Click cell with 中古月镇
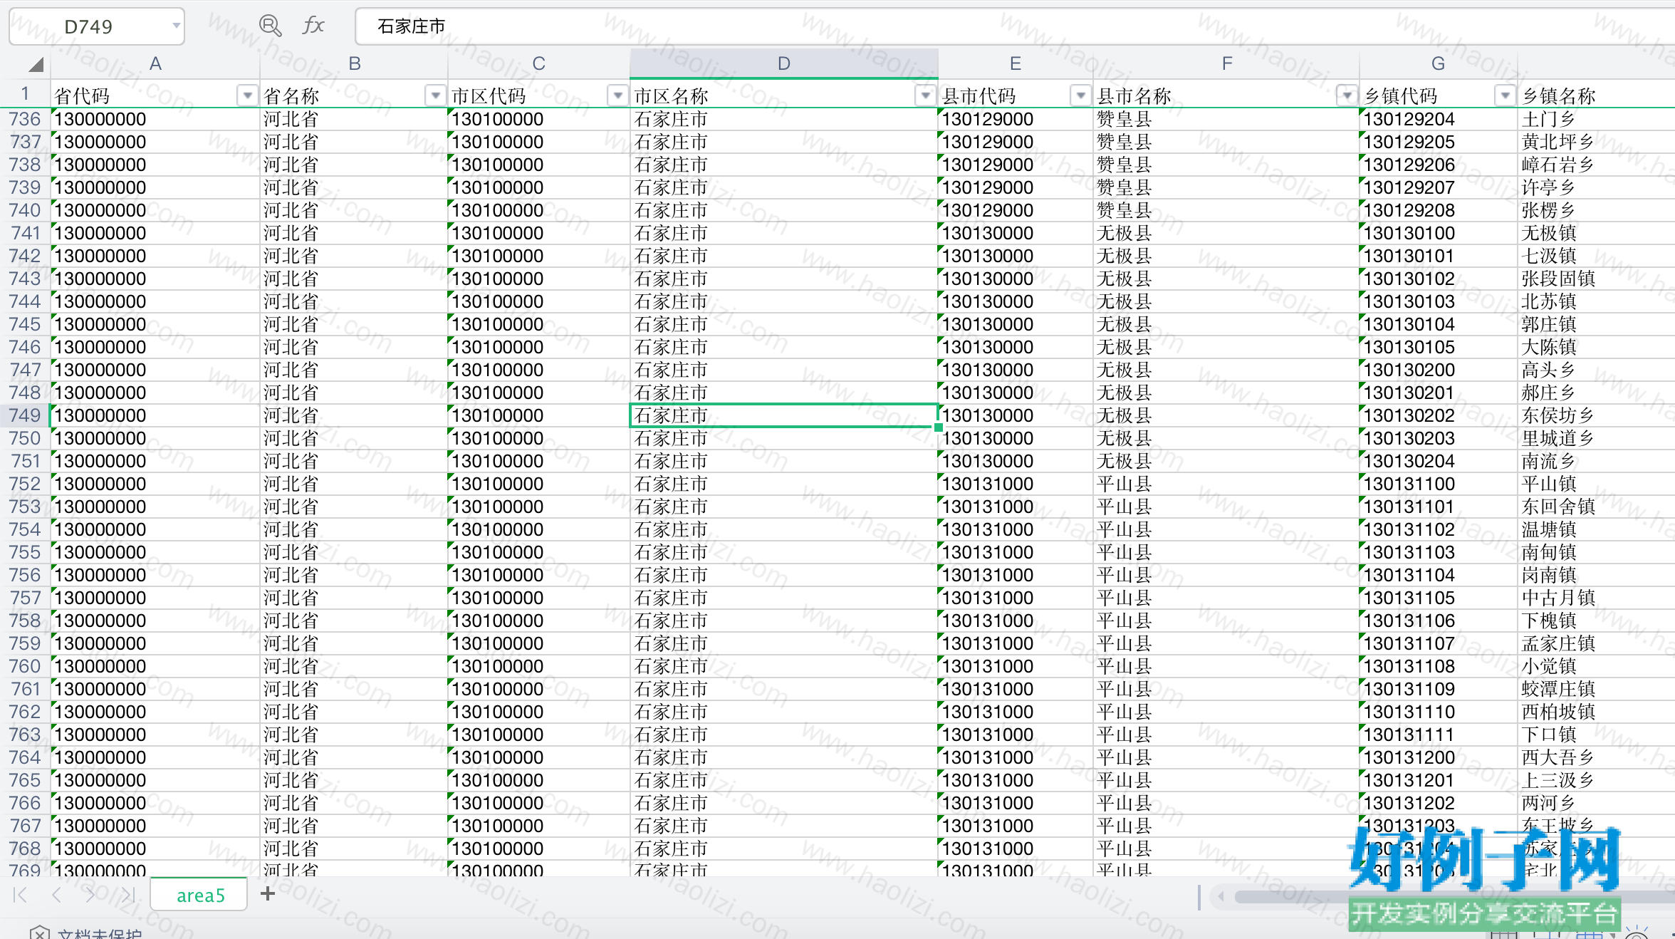 [x=1596, y=598]
